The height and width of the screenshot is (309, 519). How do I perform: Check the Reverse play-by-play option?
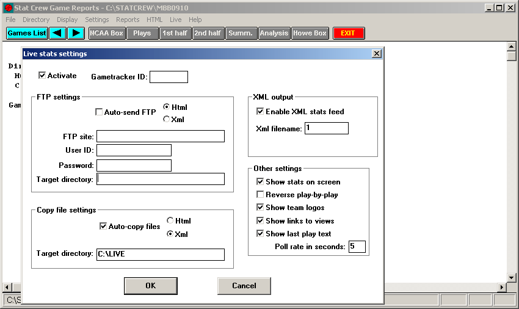click(x=260, y=194)
